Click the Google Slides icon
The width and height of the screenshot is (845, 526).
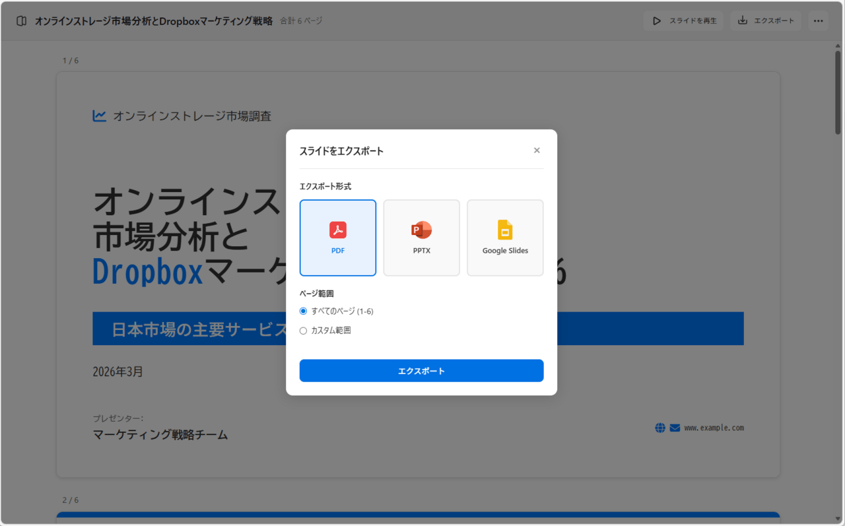point(505,230)
